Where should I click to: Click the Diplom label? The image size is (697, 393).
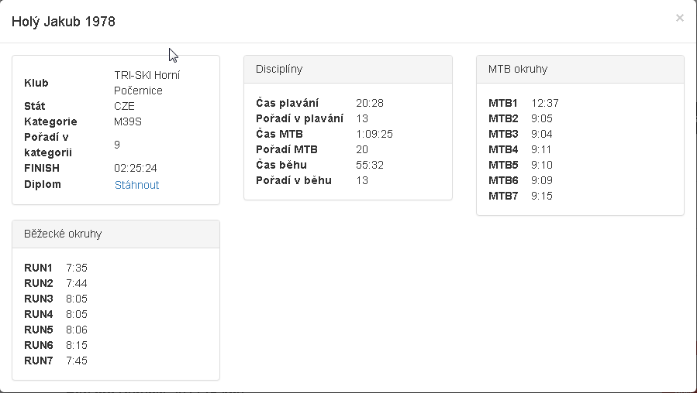[x=43, y=184]
